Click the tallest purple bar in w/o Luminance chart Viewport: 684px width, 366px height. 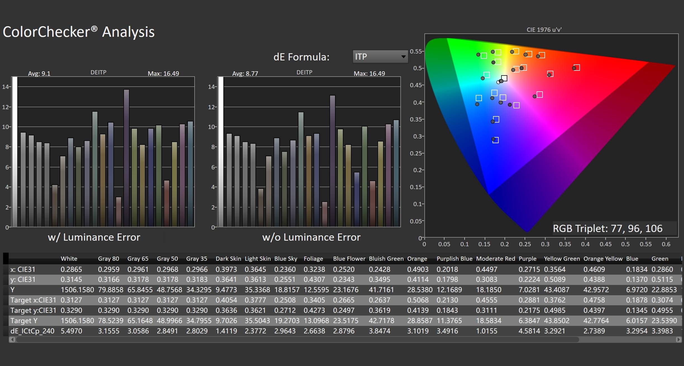click(332, 161)
